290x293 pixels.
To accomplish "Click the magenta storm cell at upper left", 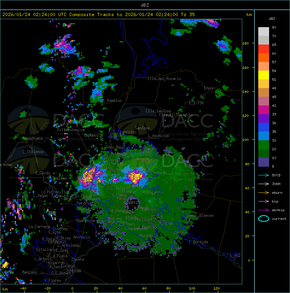I will pos(64,45).
